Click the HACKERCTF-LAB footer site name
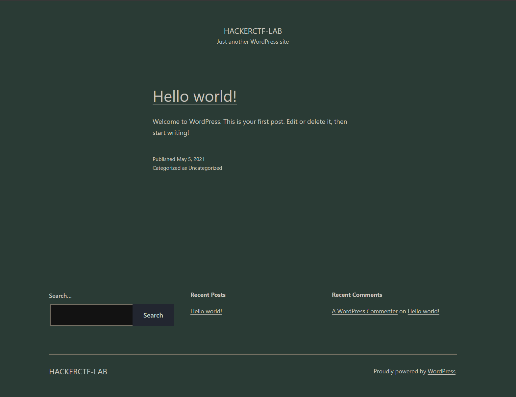516x397 pixels. (78, 372)
